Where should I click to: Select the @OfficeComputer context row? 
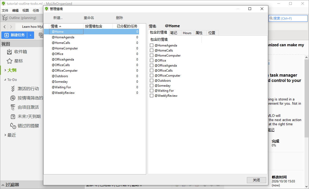(x=91, y=71)
